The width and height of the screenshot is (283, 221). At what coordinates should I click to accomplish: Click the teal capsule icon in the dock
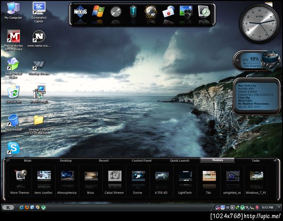pyautogui.click(x=133, y=11)
